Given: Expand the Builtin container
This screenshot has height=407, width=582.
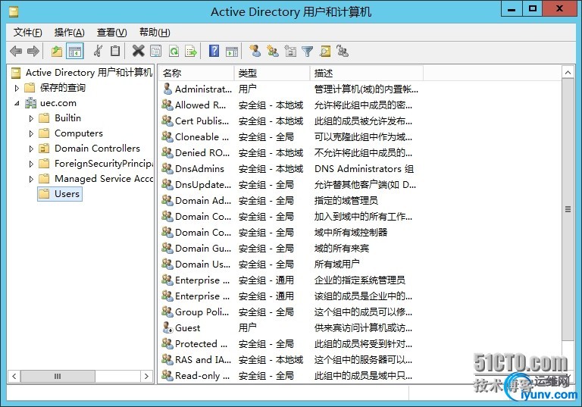Looking at the screenshot, I should tap(31, 118).
